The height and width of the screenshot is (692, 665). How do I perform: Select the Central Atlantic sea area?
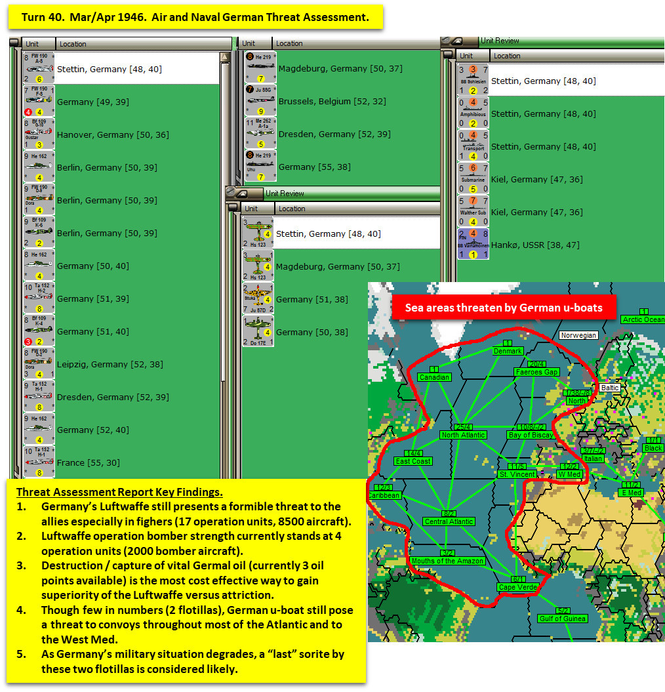tap(449, 521)
